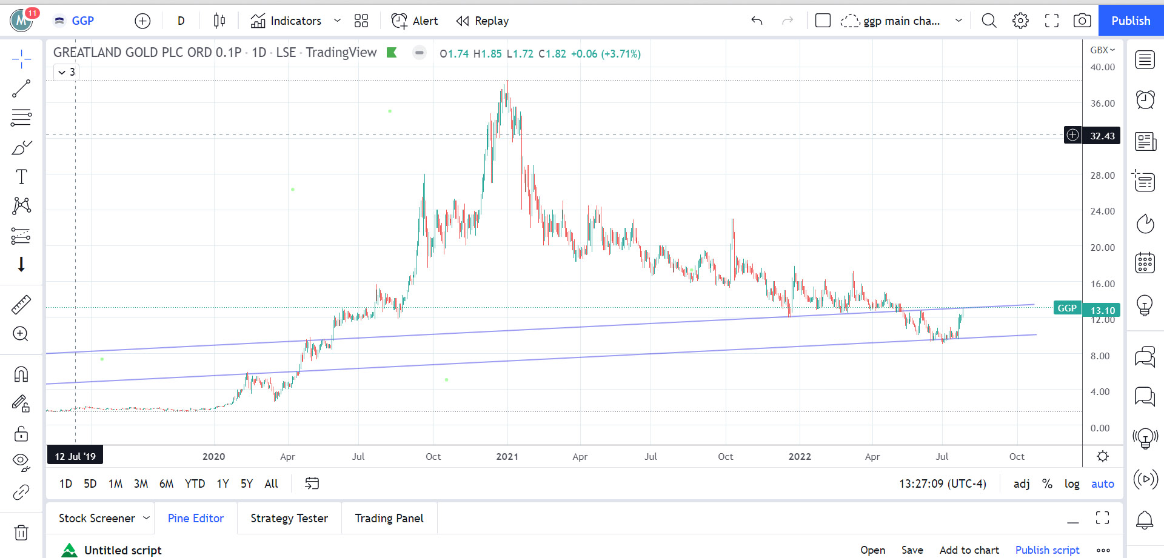1164x558 pixels.
Task: Open the pattern drawing tools
Action: click(21, 205)
